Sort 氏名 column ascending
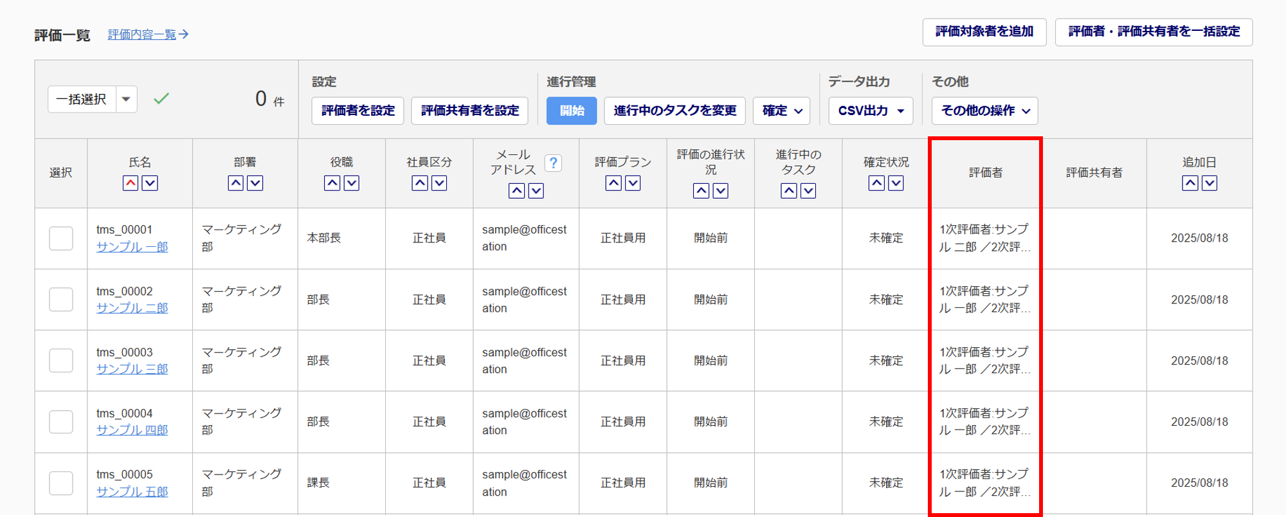The image size is (1286, 517). (x=131, y=183)
